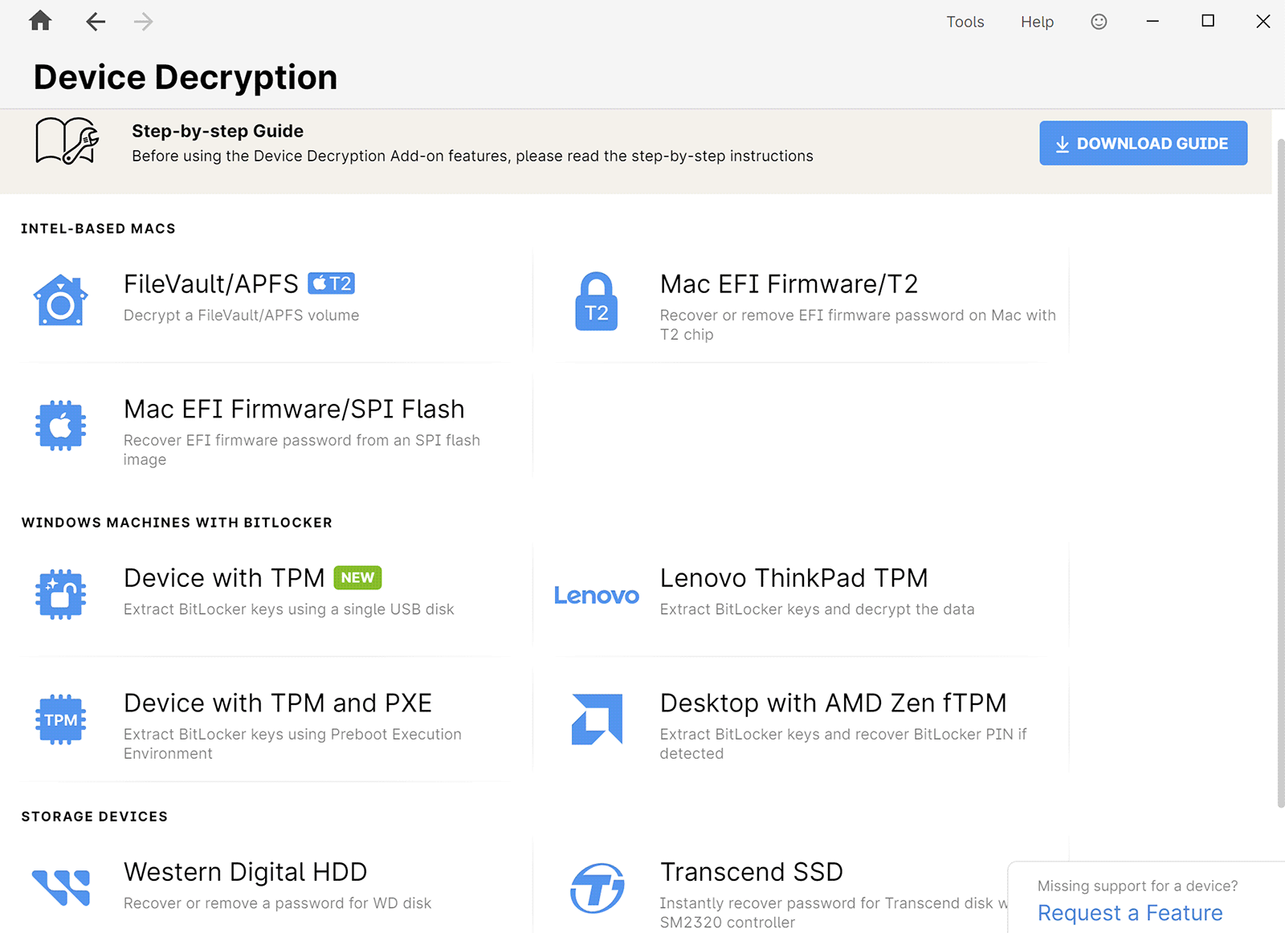Viewport: 1285px width, 933px height.
Task: Open the Tools menu
Action: pyautogui.click(x=965, y=22)
